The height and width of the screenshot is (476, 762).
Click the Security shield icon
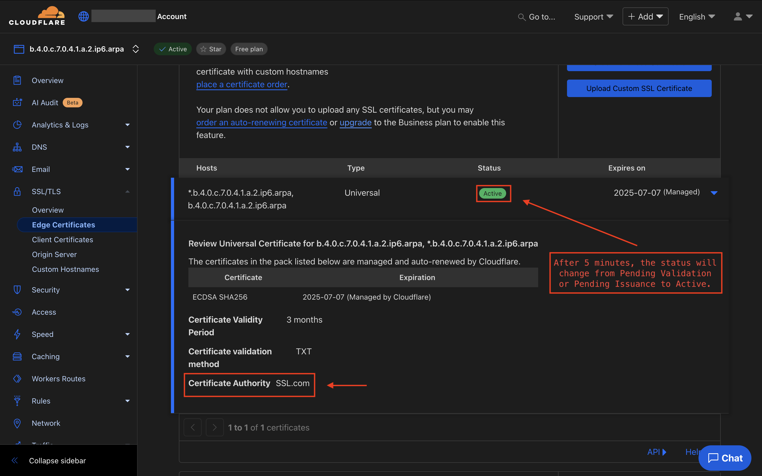pos(17,290)
